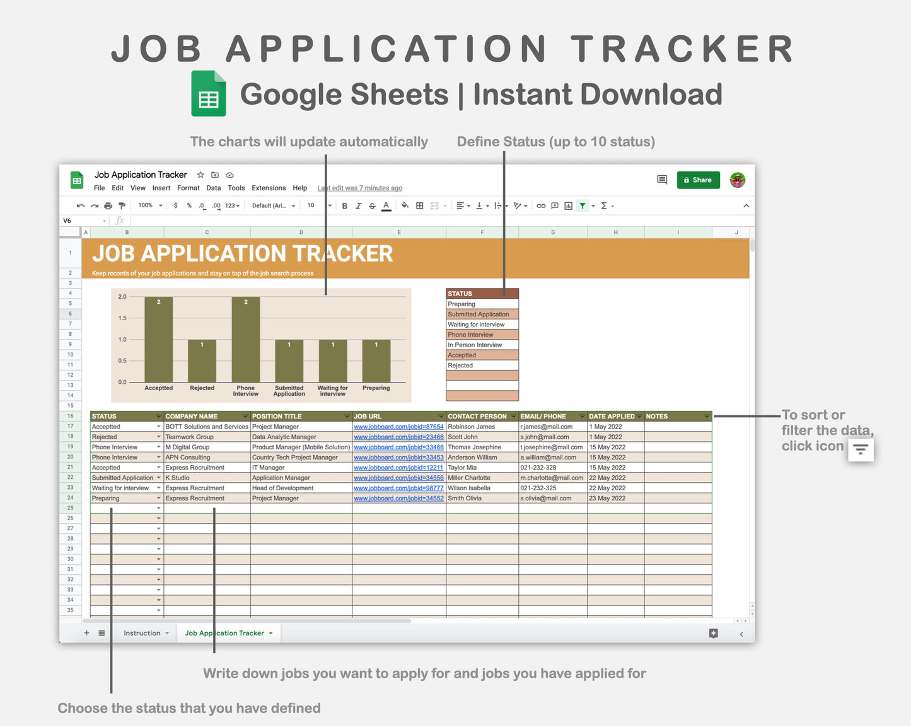The image size is (911, 726).
Task: Insert a comment from the toolbar
Action: pyautogui.click(x=554, y=205)
